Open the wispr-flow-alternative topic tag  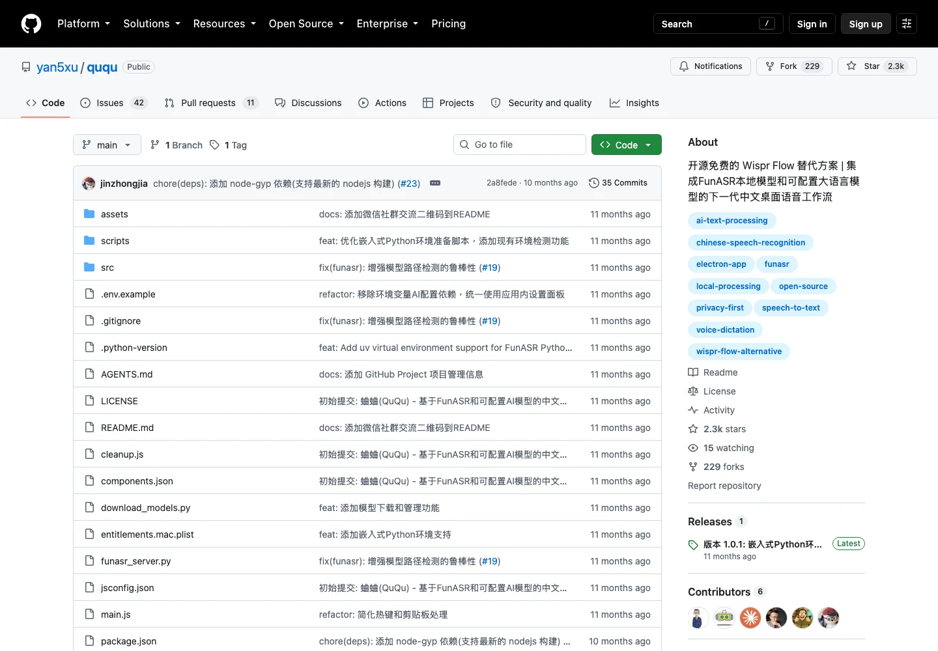click(739, 351)
